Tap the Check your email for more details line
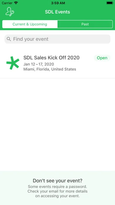Viewport: 115px width, 205px height. tap(58, 191)
